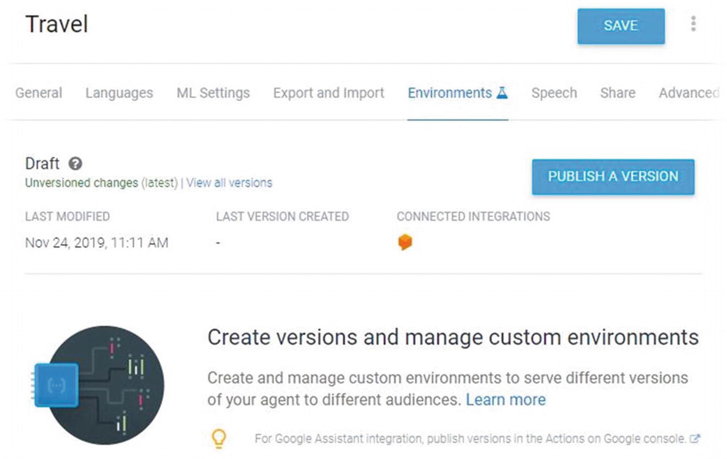
Task: Click the CONNECTED INTEGRATIONS header
Action: (473, 216)
